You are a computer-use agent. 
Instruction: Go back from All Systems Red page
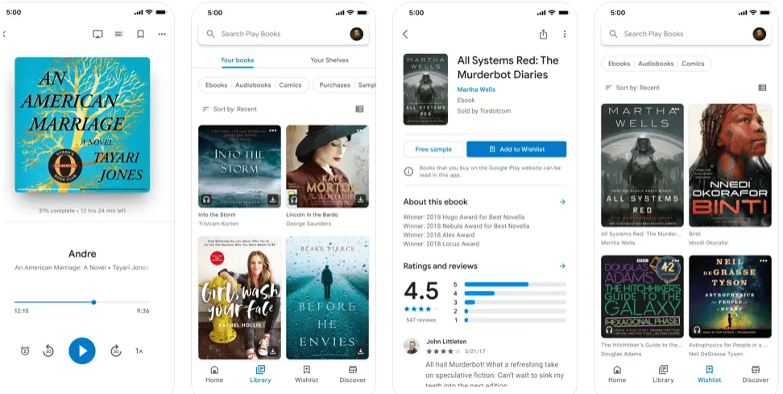[405, 34]
